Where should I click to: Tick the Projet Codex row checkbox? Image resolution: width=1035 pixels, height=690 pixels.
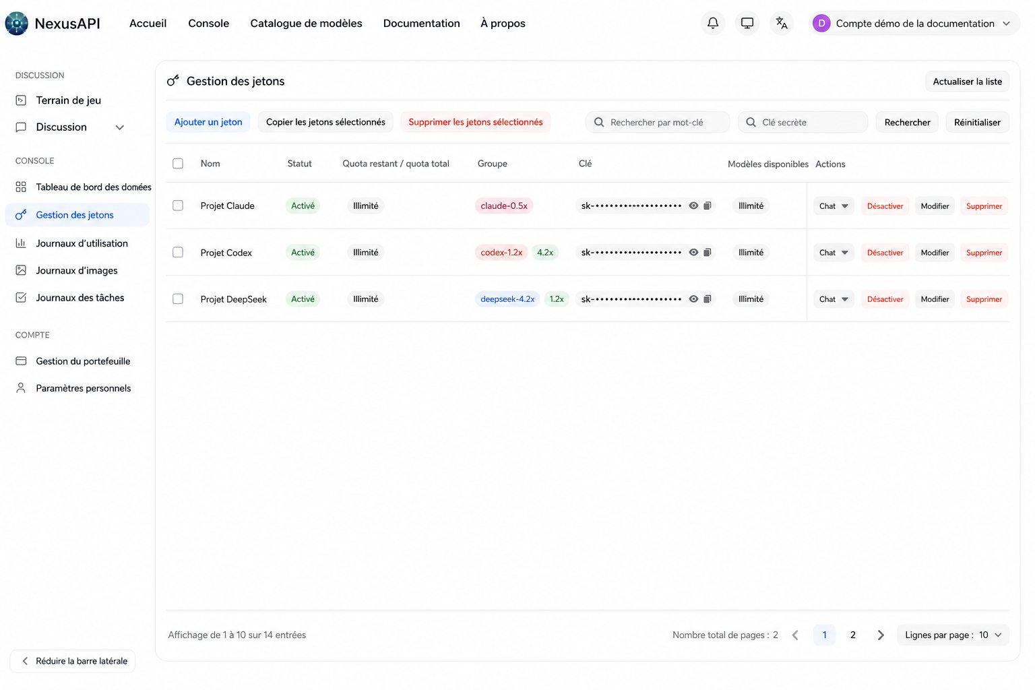pos(178,252)
